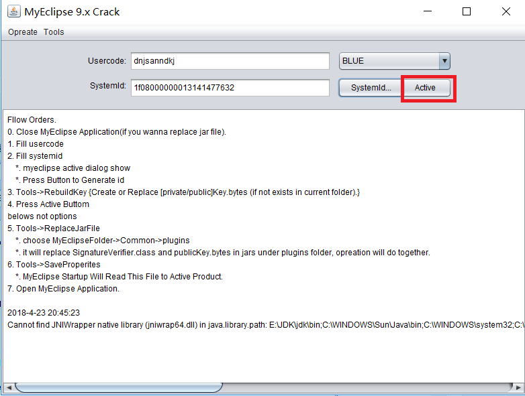
Task: Click the 'Press Button to Generate id' line
Action: (70, 180)
